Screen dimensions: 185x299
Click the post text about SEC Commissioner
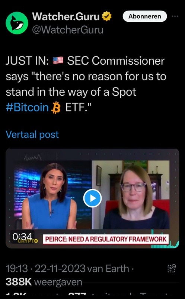point(86,84)
